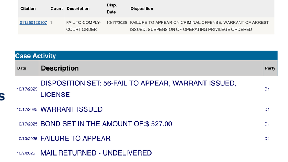Click D1 party on the WARRANT ISSUED row

(267, 109)
